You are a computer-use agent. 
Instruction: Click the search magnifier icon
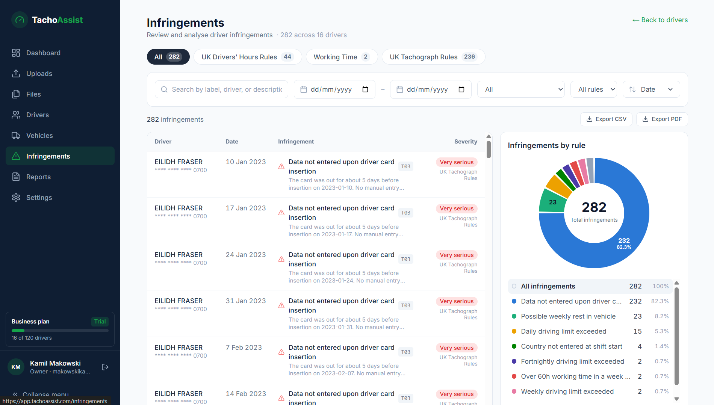click(x=164, y=89)
